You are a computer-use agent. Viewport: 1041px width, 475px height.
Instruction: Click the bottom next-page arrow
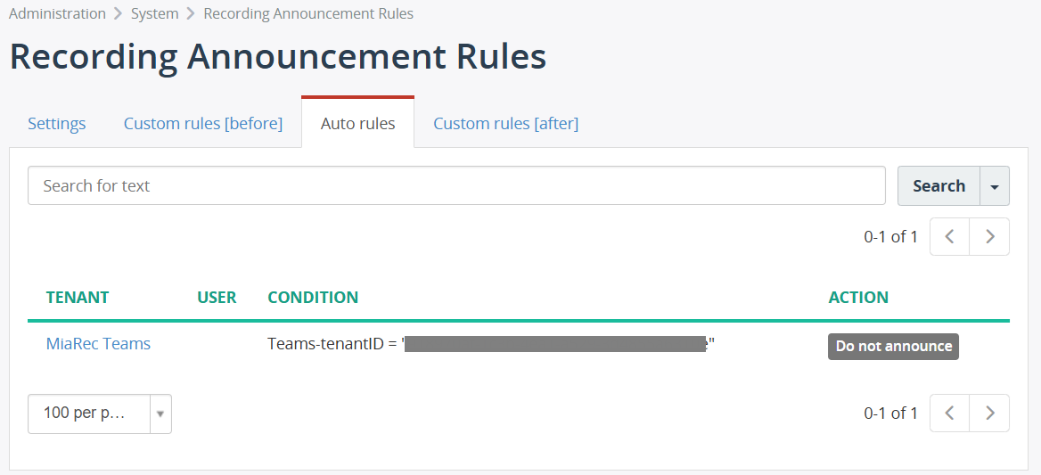click(989, 414)
